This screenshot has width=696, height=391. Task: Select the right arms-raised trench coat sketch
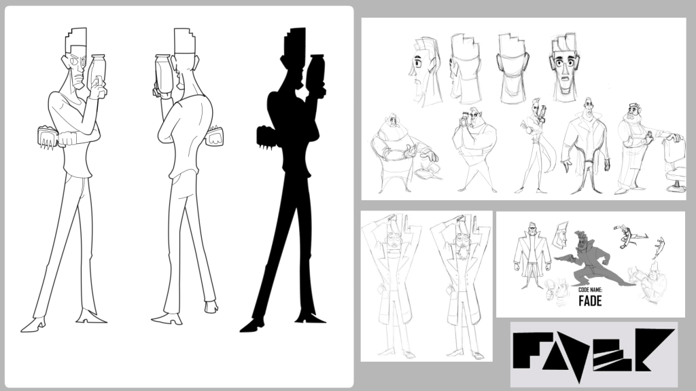pyautogui.click(x=462, y=285)
